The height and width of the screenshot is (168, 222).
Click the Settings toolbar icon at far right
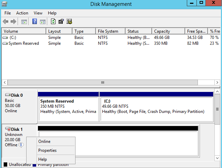[69, 22]
